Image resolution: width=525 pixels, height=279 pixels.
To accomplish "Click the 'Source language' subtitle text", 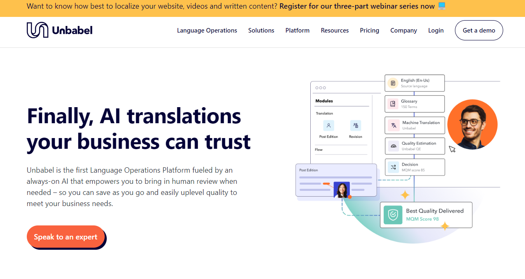I will (414, 86).
